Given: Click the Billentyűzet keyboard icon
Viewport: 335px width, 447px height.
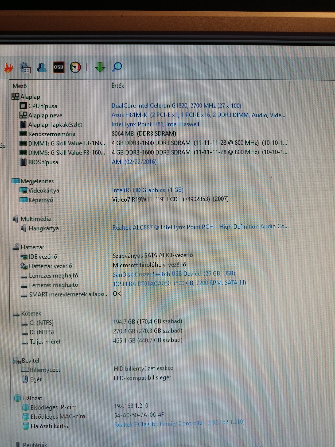Looking at the screenshot, I should (x=25, y=370).
